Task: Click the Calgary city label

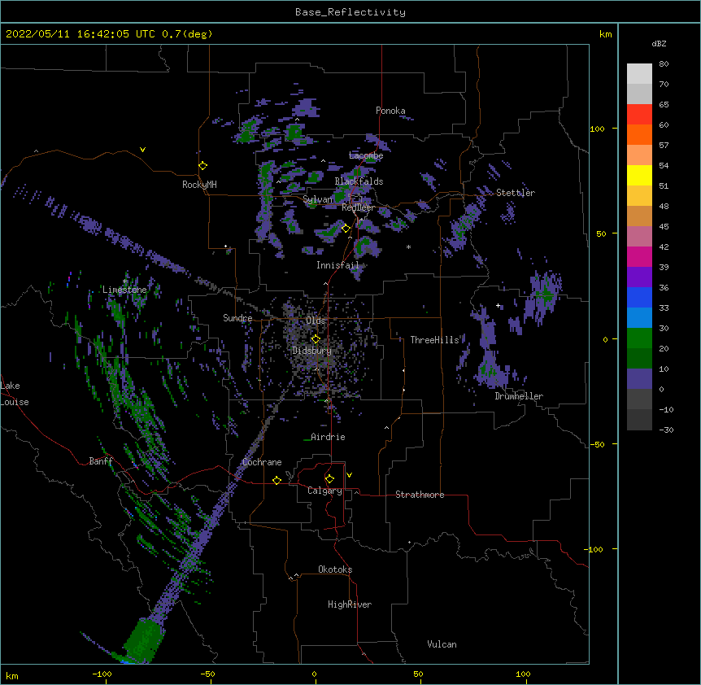Action: click(x=324, y=491)
